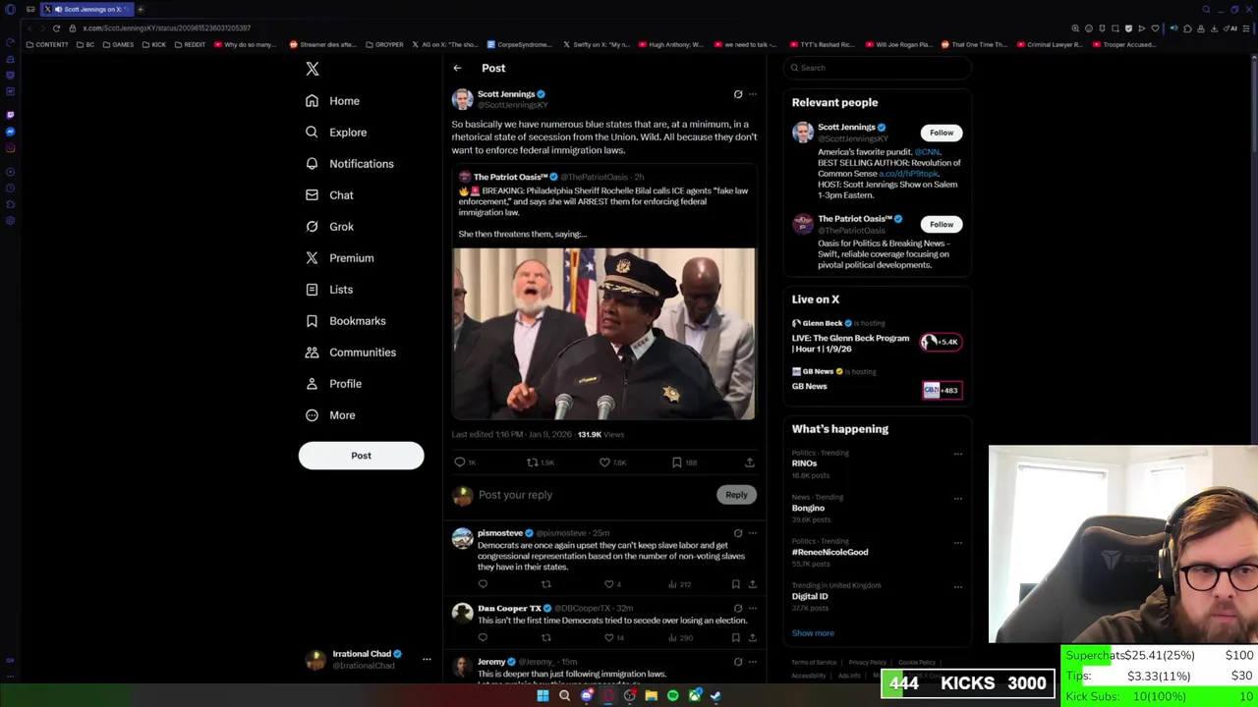Image resolution: width=1258 pixels, height=707 pixels.
Task: Repost the pismosteve reply
Action: coord(546,584)
